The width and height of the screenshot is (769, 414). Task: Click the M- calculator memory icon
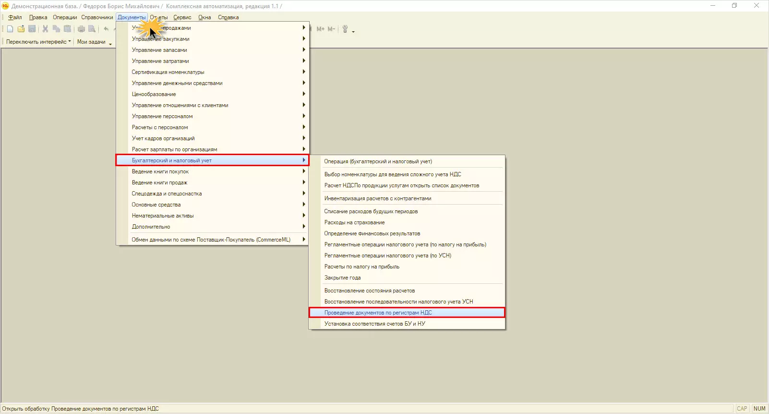pyautogui.click(x=331, y=29)
